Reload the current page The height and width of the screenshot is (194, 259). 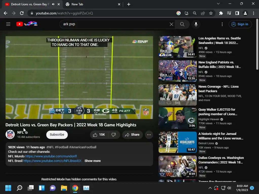(22, 13)
